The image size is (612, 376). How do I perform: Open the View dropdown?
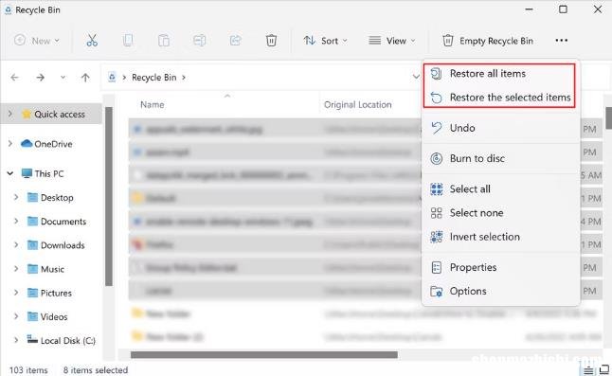392,41
